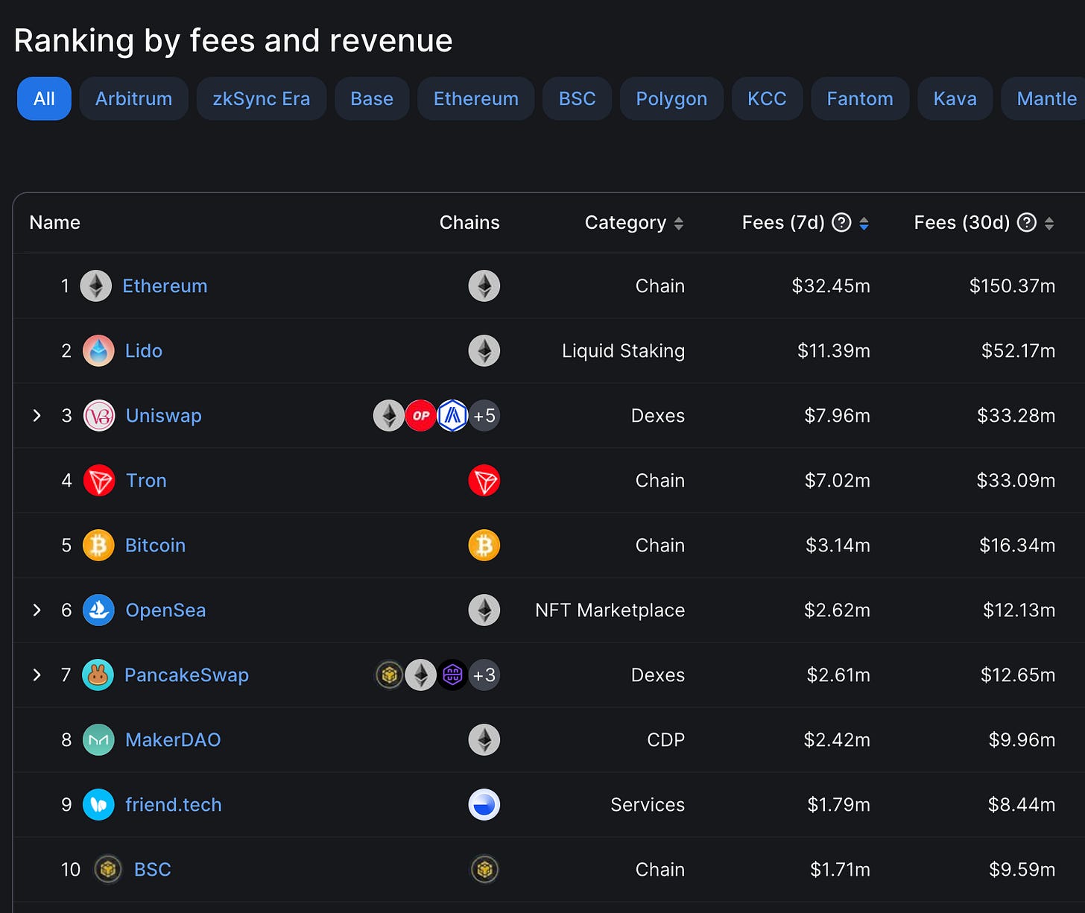Select the All chains filter
Viewport: 1085px width, 913px height.
(x=44, y=98)
